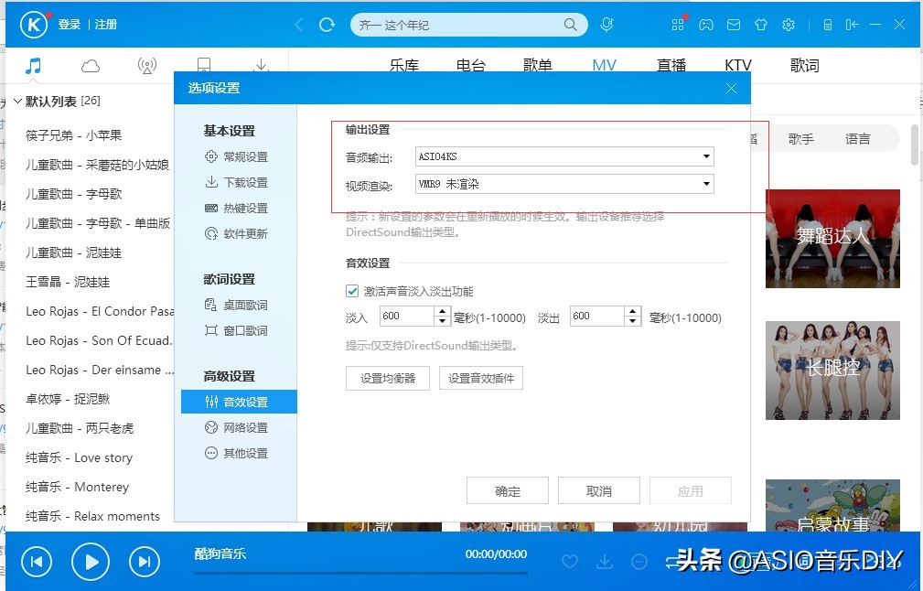This screenshot has width=923, height=591.
Task: Select 网络设置 in the settings sidebar
Action: pos(236,427)
